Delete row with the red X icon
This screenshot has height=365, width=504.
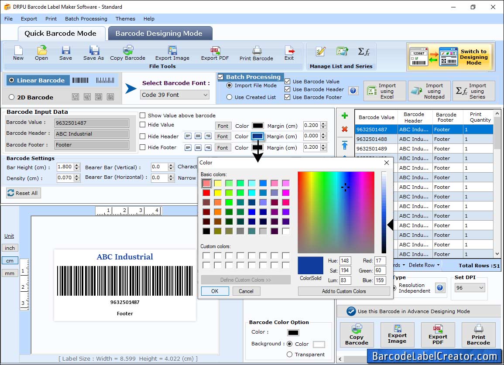tap(345, 129)
